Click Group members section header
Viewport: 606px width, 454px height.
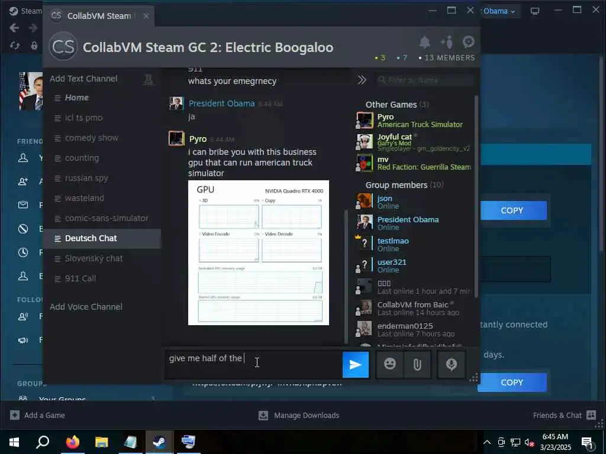(404, 185)
